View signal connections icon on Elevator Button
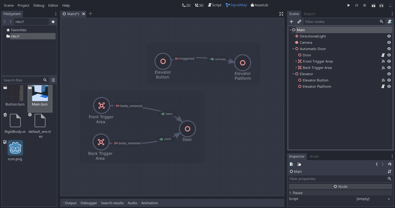The width and height of the screenshot is (395, 208). [383, 80]
